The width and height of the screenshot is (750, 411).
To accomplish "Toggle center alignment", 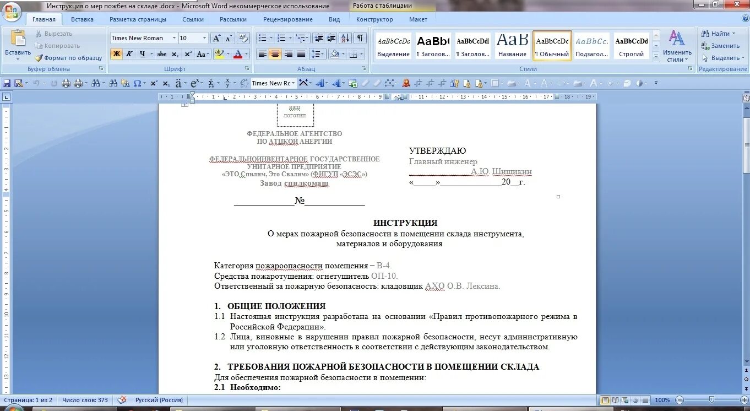I will [275, 54].
